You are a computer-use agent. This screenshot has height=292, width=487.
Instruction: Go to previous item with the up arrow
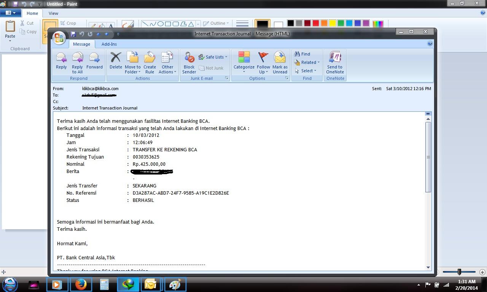click(x=98, y=34)
